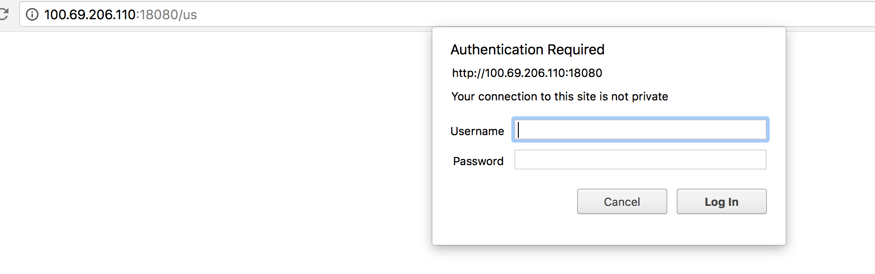Dismiss the Authentication Required prompt via Cancel

click(x=622, y=201)
